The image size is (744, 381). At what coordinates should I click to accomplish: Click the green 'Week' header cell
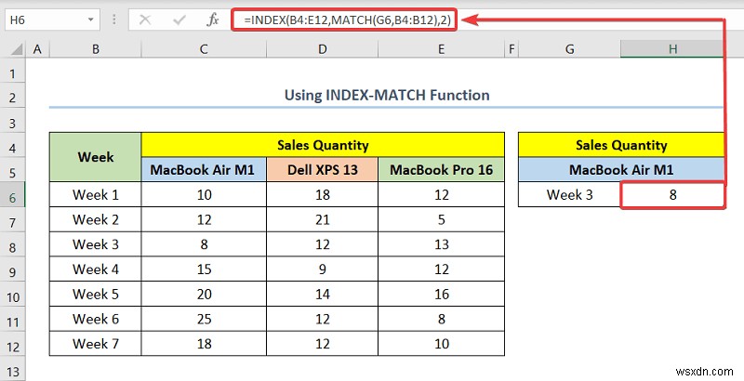pyautogui.click(x=95, y=157)
